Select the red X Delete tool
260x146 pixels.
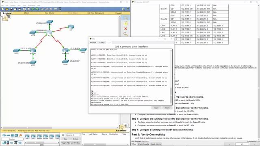126,29
